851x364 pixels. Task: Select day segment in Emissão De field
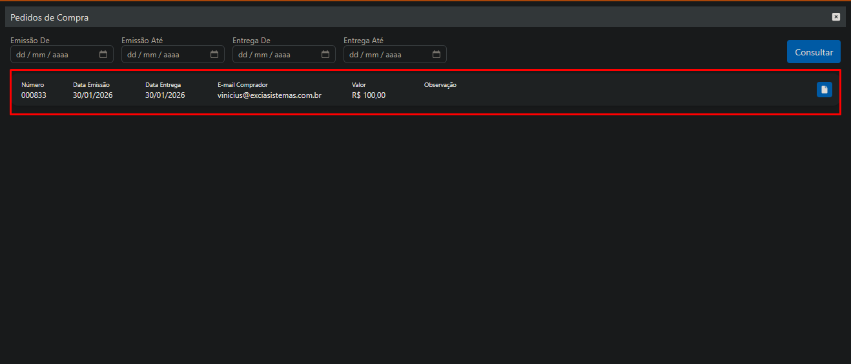pyautogui.click(x=20, y=55)
